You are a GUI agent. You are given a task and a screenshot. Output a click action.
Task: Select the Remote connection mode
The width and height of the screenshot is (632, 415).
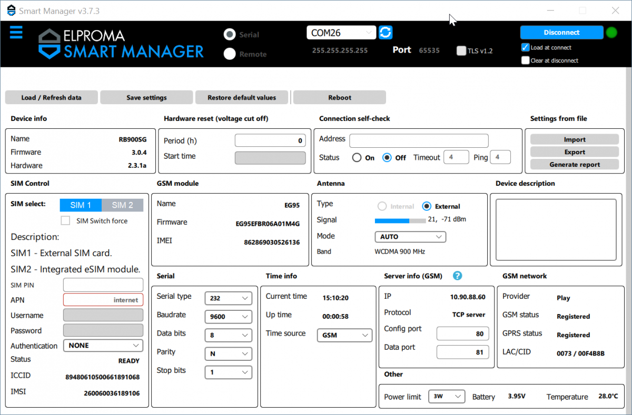(229, 54)
